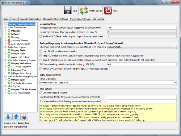Click red disabled icon beside AviSynth/FFmpeg
The height and width of the screenshot is (136, 181).
(9, 41)
